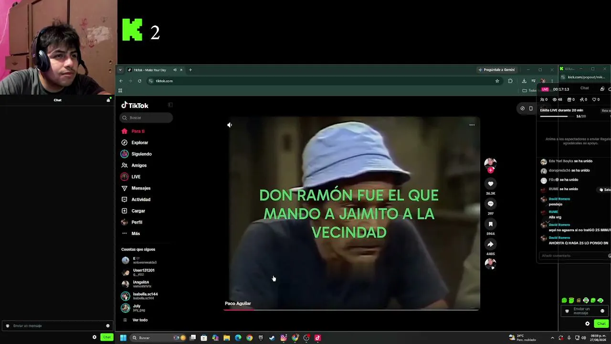
Task: Open the weather widget 24°C
Action: pyautogui.click(x=522, y=338)
